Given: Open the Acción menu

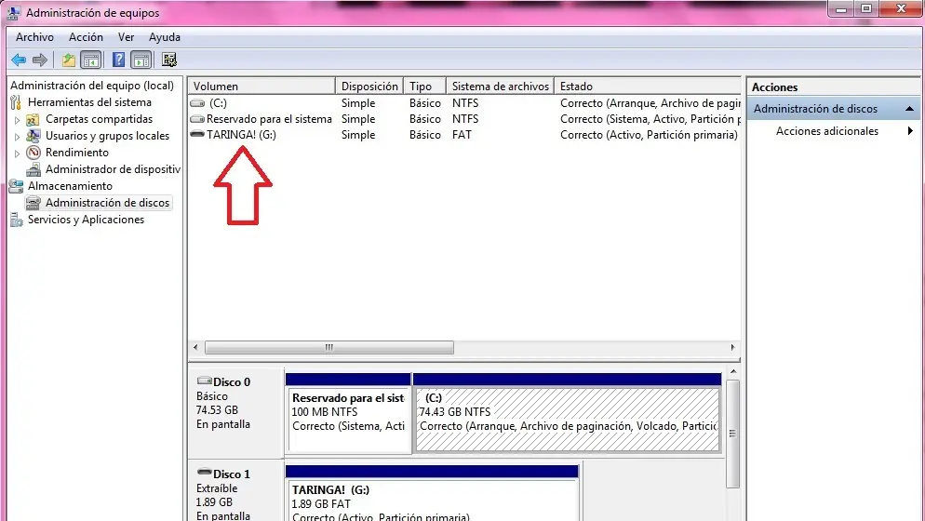Looking at the screenshot, I should (87, 37).
